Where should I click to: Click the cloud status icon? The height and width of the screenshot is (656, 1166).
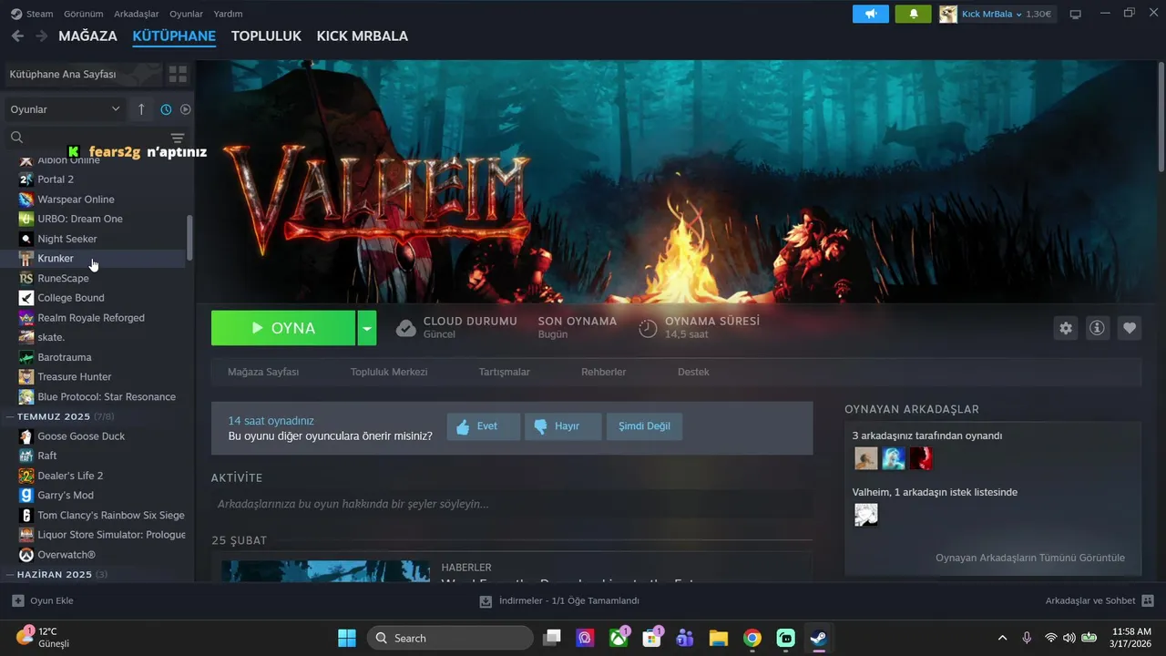[x=406, y=328]
